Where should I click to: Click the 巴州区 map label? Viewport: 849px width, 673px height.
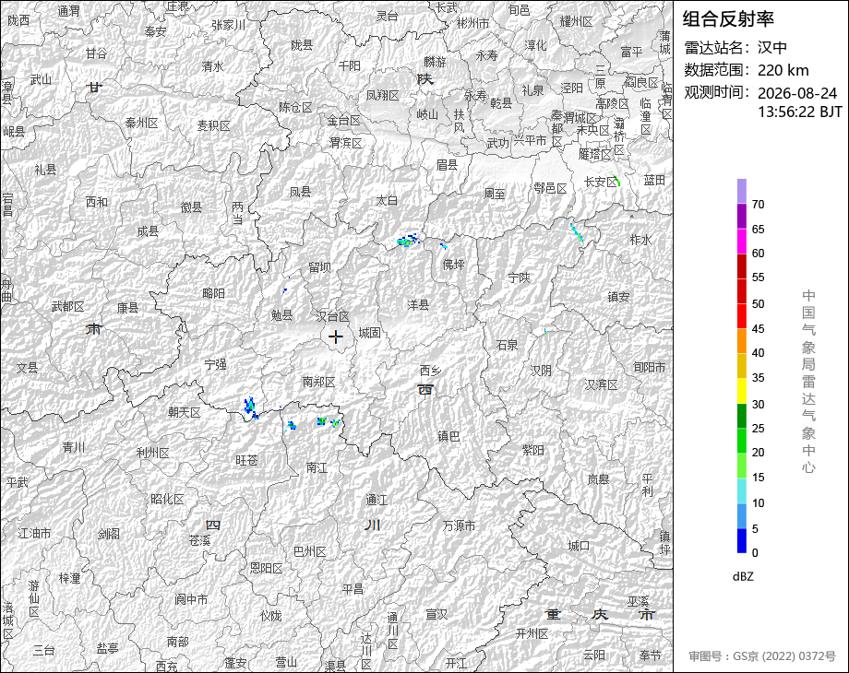[x=310, y=551]
